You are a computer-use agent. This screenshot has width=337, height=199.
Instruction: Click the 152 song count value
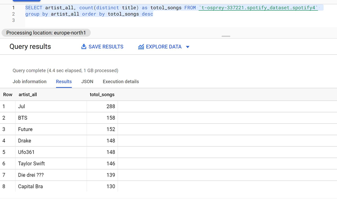point(111,129)
